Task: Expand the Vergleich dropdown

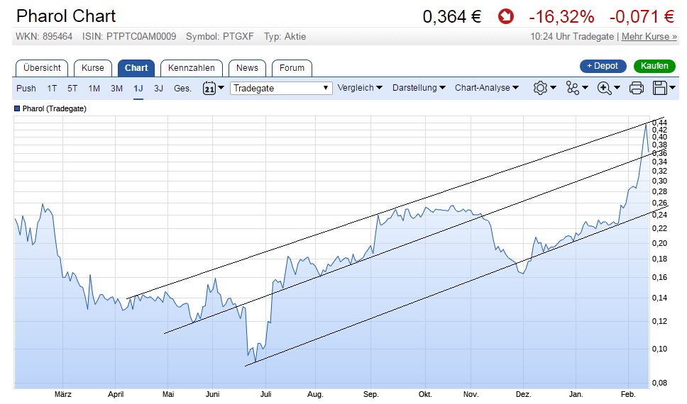Action: [x=360, y=88]
